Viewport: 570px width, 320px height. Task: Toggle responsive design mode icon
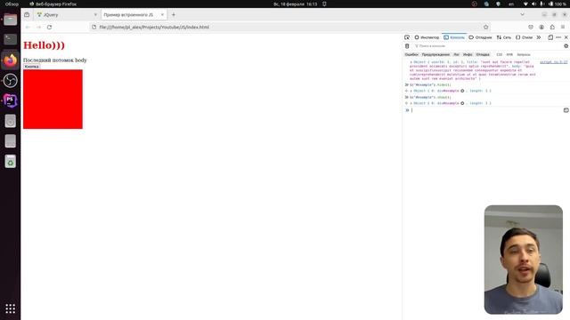550,37
